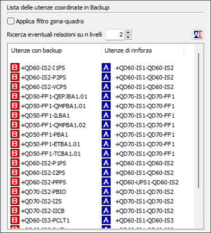The height and width of the screenshot is (233, 211).
Task: Enable the Applica filtro zona-quadro checkbox
Action: click(11, 21)
